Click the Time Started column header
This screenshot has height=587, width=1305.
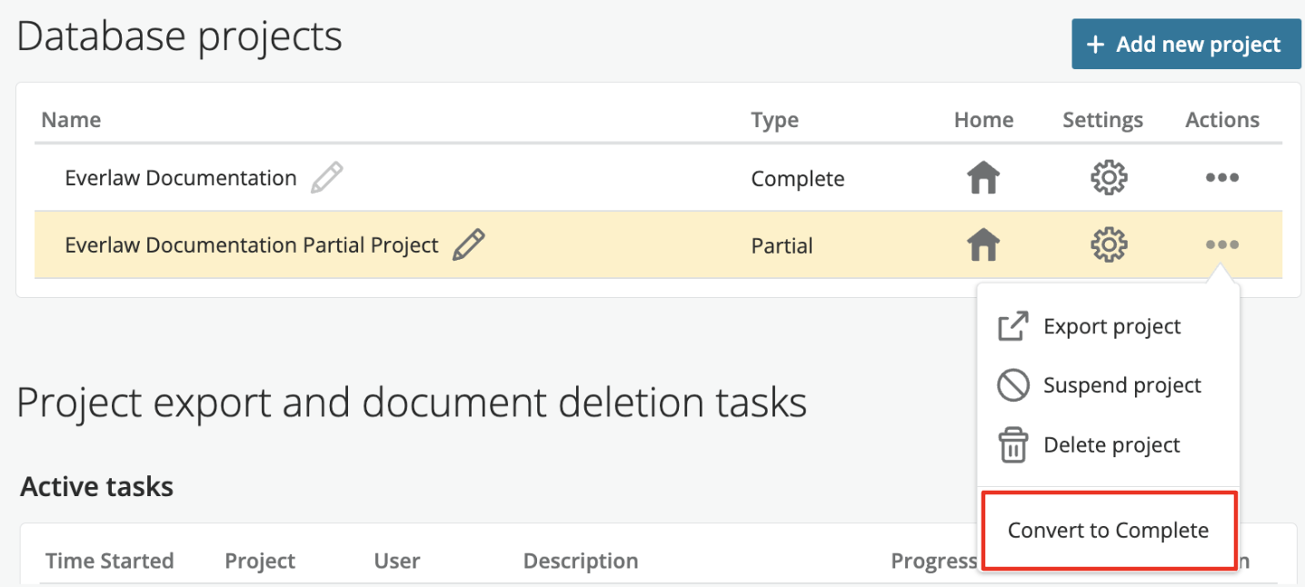click(x=109, y=561)
